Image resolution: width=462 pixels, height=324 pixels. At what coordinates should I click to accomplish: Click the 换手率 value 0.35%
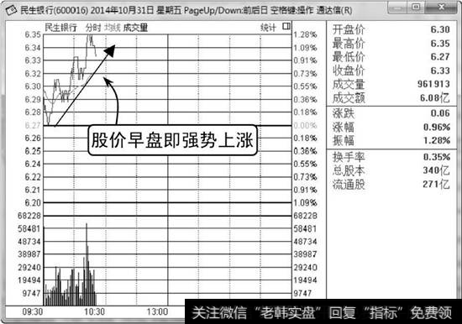click(x=437, y=157)
